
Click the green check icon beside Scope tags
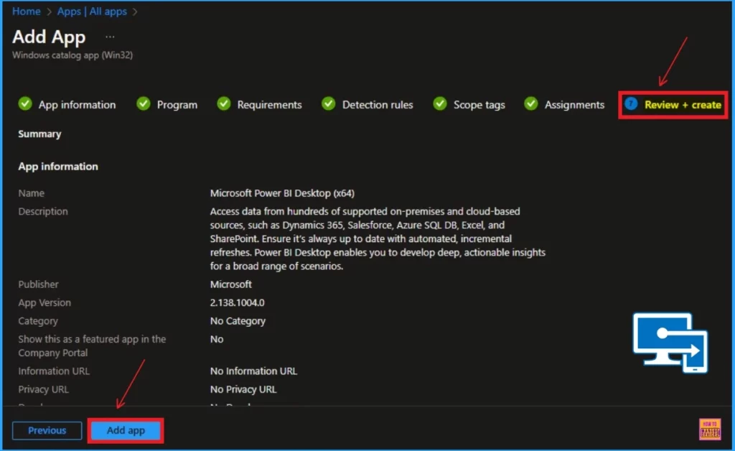tap(440, 103)
